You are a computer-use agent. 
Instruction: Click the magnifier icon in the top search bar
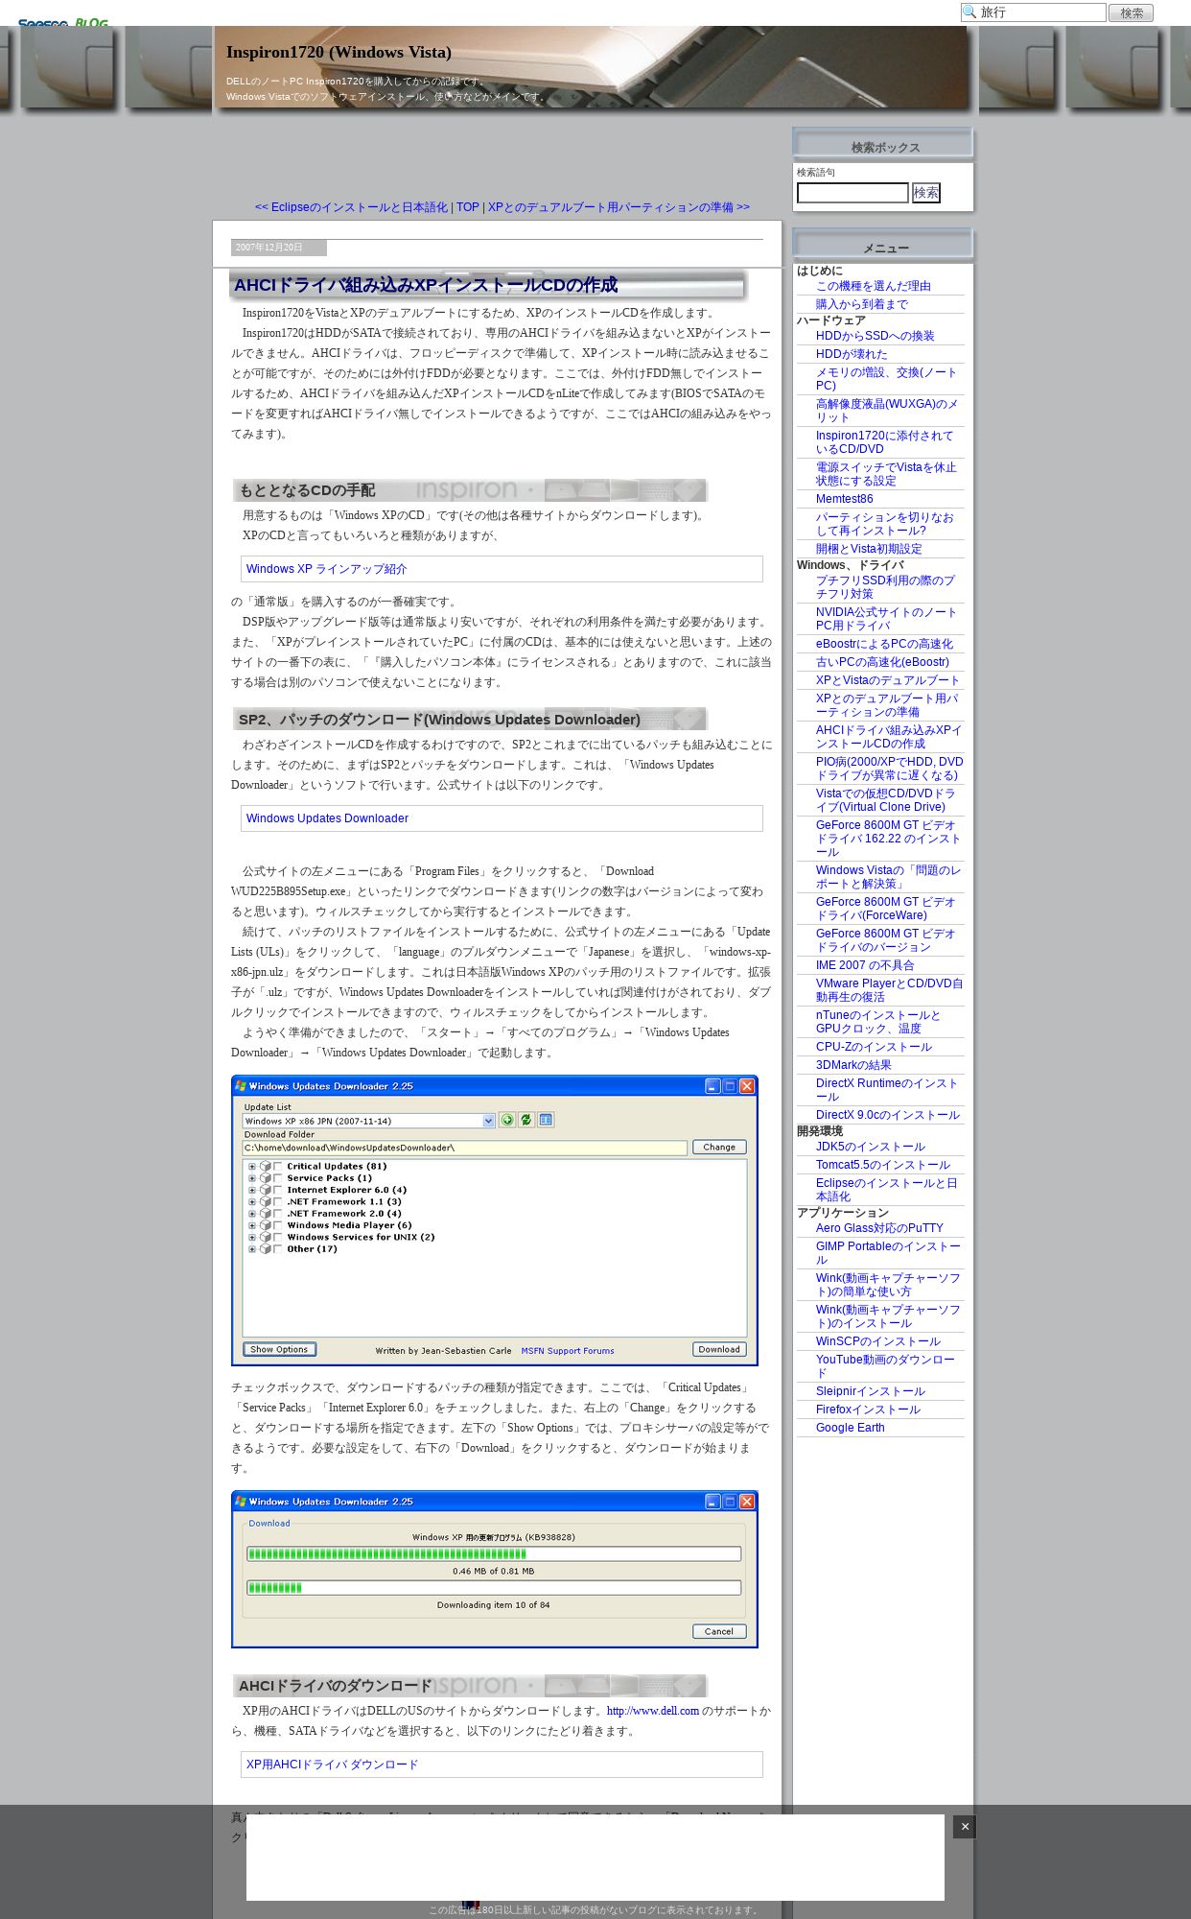[x=969, y=12]
